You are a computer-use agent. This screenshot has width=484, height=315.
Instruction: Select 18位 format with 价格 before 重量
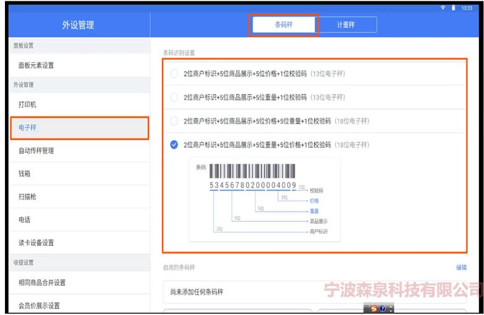[x=174, y=121]
